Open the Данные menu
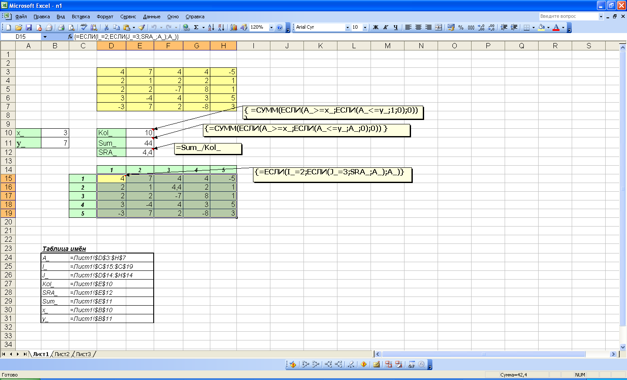 coord(152,17)
